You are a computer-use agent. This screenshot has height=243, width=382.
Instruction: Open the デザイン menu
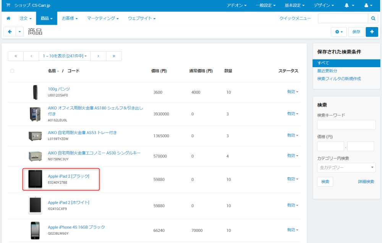click(x=324, y=5)
